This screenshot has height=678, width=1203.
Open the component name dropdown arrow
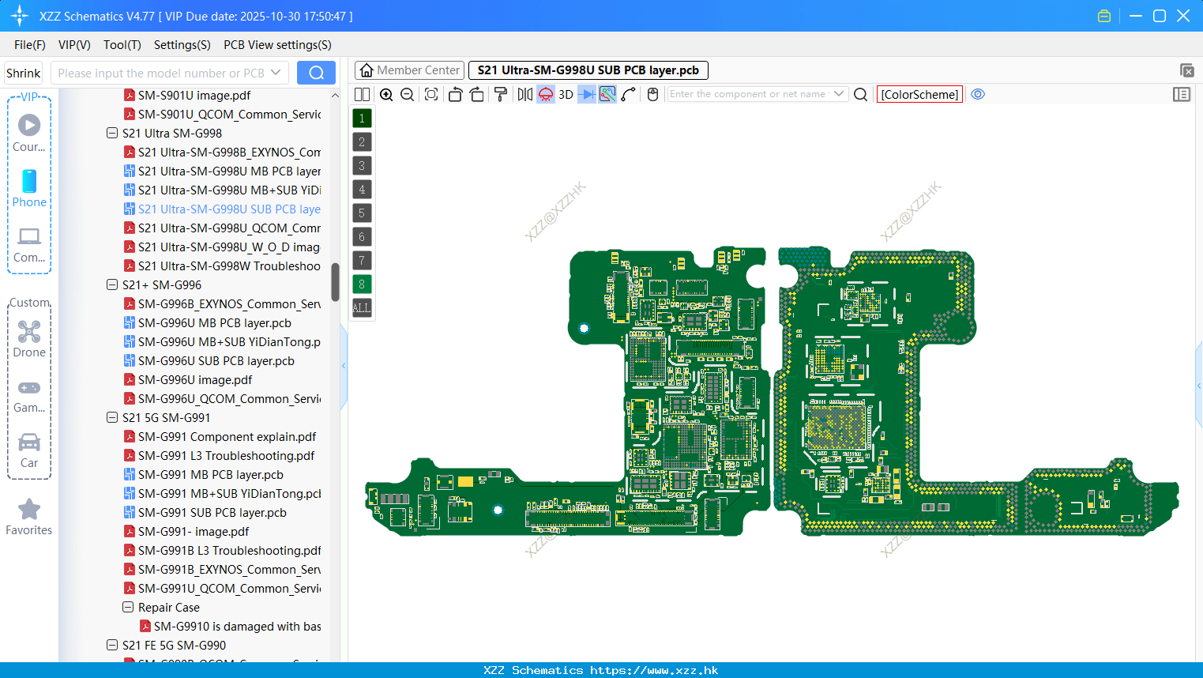pyautogui.click(x=839, y=94)
